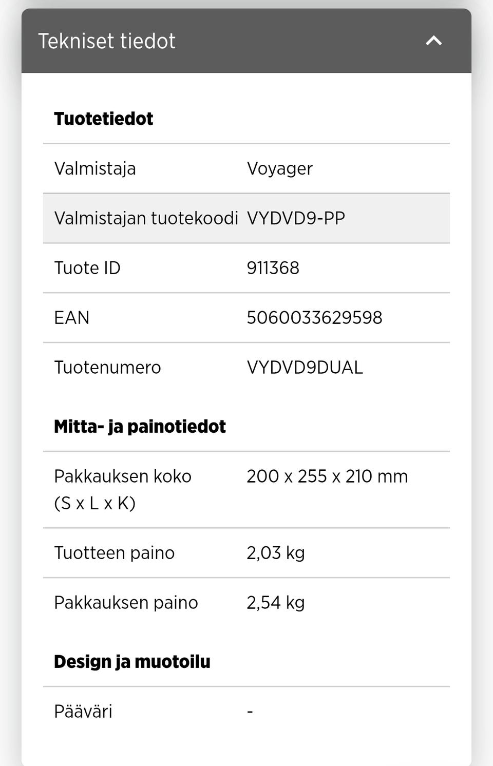
Task: Click the Mitta- ja painotiedot heading
Action: (140, 427)
